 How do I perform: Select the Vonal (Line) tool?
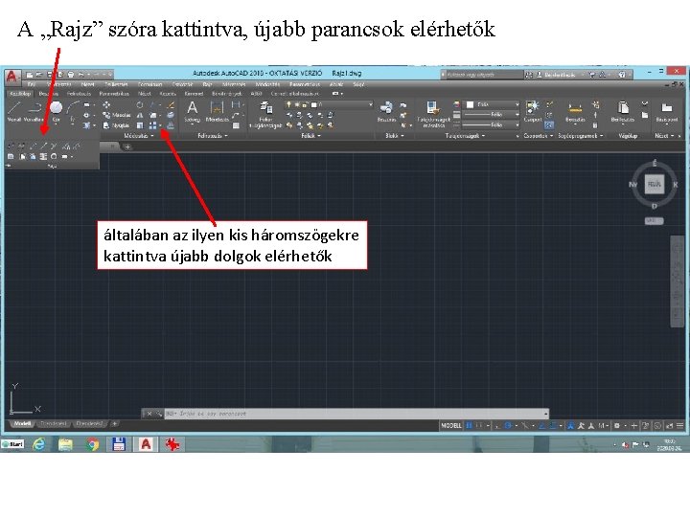pyautogui.click(x=14, y=110)
